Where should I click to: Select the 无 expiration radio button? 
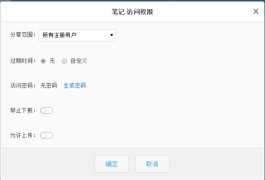(x=43, y=61)
